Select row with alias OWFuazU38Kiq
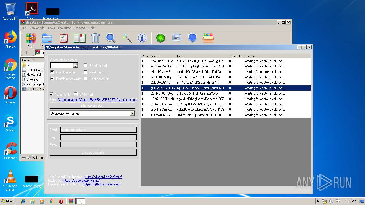The image size is (365, 205). point(226,61)
